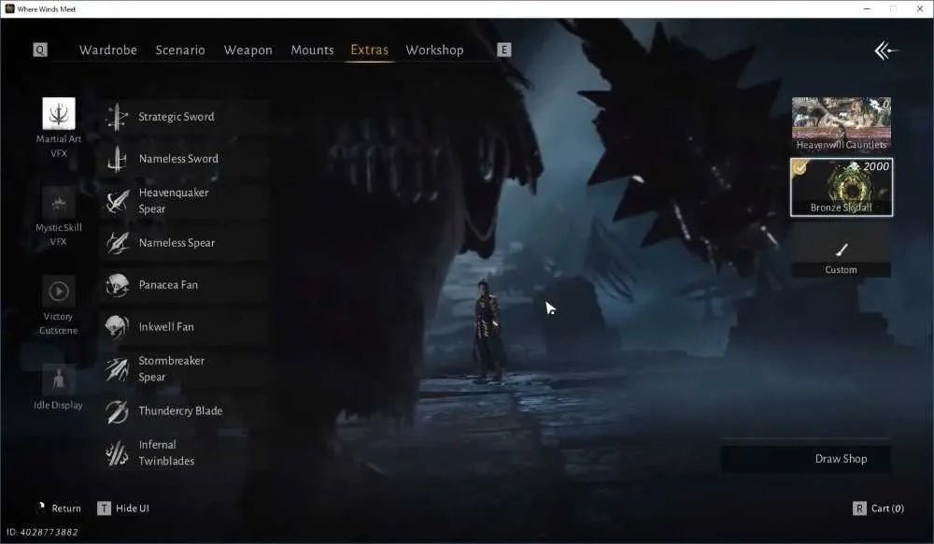934x544 pixels.
Task: Click the Thundercry Blade weapon icon
Action: pos(117,411)
